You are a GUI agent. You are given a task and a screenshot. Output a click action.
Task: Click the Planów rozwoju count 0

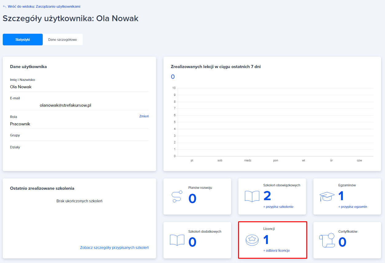[x=192, y=199]
